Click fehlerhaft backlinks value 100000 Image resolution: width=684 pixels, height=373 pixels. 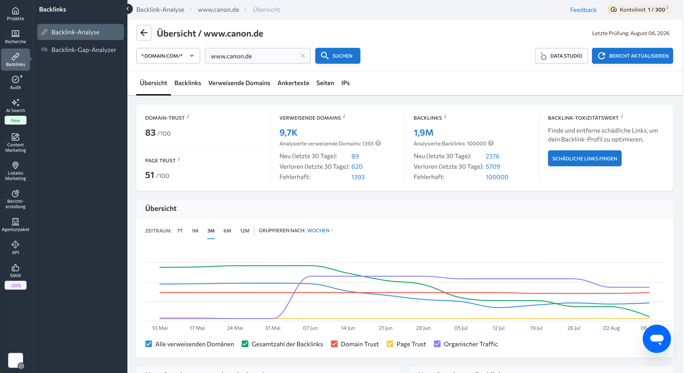(497, 177)
